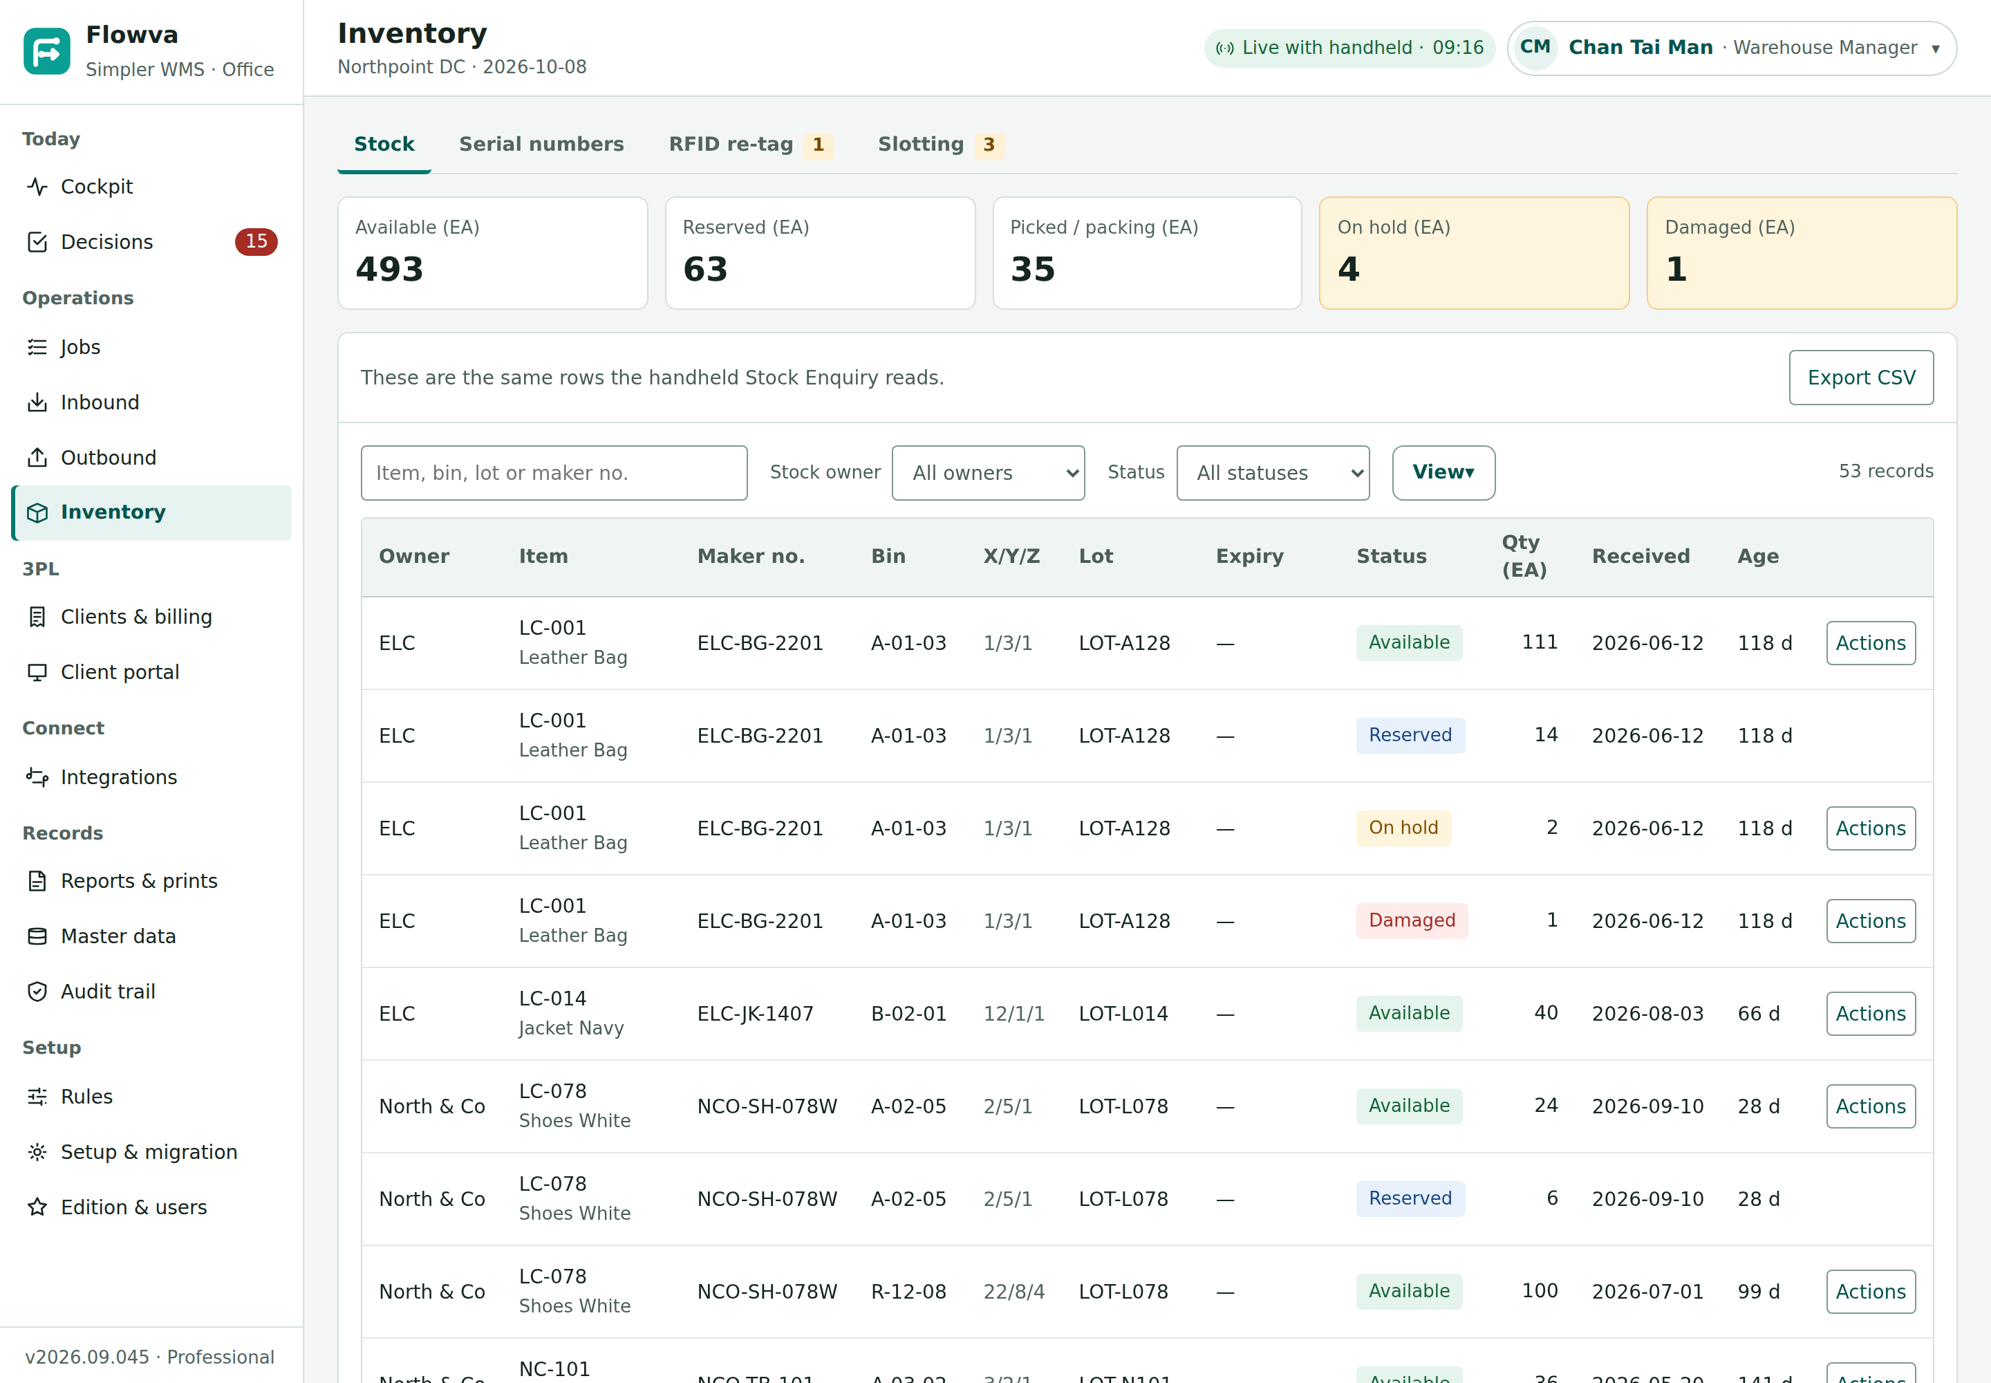
Task: Sort by the Qty (EA) column header
Action: (1524, 557)
